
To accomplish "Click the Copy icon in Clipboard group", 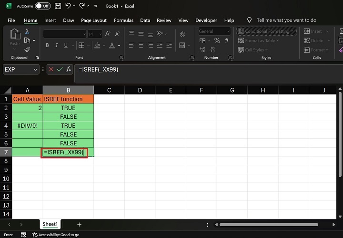I will click(x=27, y=40).
